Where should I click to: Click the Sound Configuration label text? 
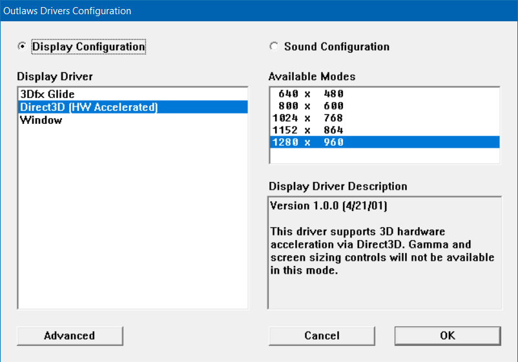click(337, 46)
